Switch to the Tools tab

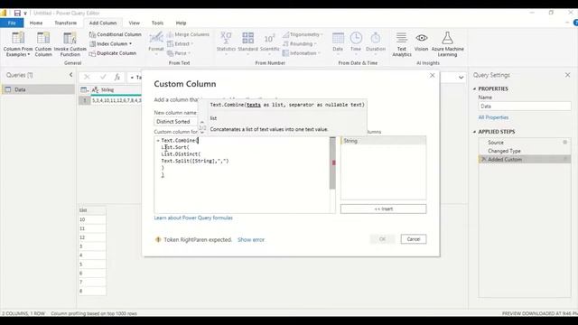coord(157,23)
